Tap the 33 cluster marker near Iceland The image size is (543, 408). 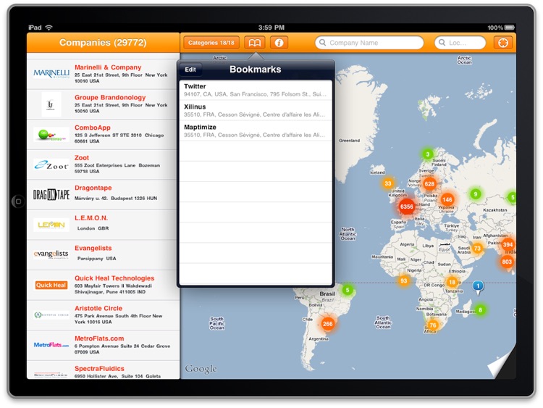click(388, 184)
